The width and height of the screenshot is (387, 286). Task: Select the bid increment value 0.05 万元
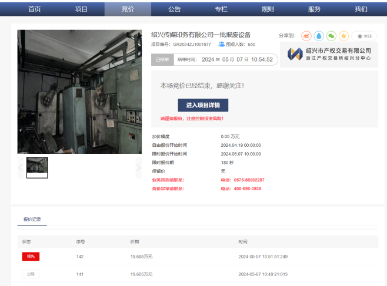click(x=230, y=136)
